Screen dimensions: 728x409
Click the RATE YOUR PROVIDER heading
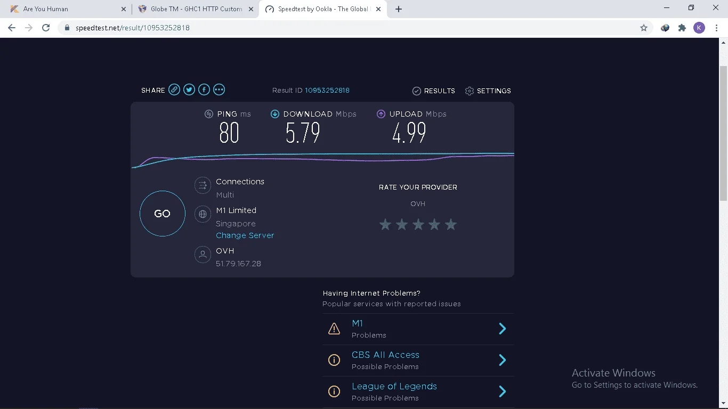point(418,187)
